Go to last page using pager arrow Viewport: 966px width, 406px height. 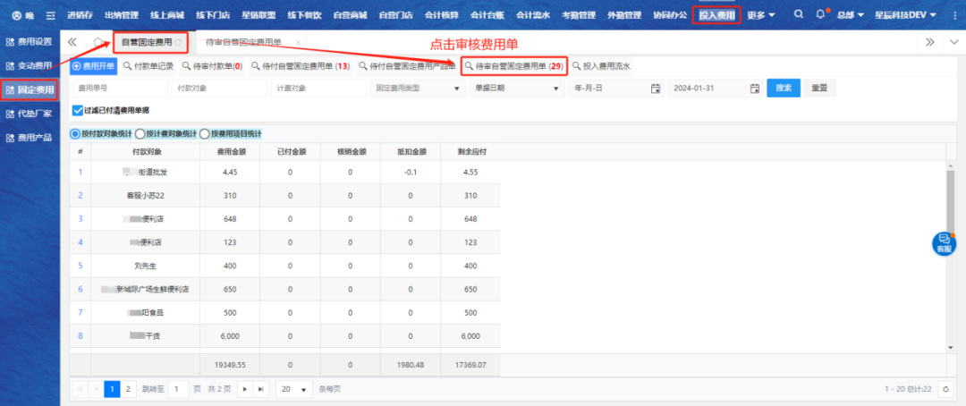click(x=260, y=389)
